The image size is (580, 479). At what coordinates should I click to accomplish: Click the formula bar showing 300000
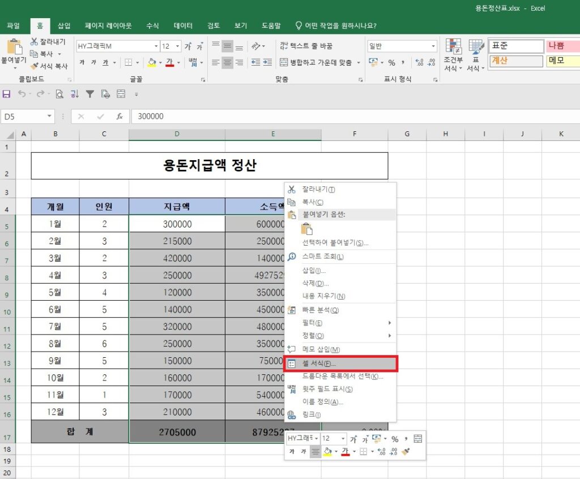(355, 117)
